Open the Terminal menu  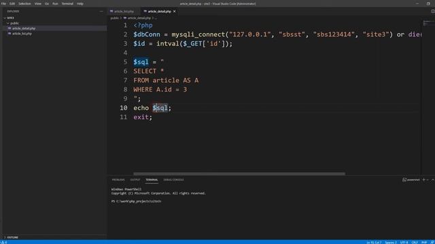click(67, 3)
